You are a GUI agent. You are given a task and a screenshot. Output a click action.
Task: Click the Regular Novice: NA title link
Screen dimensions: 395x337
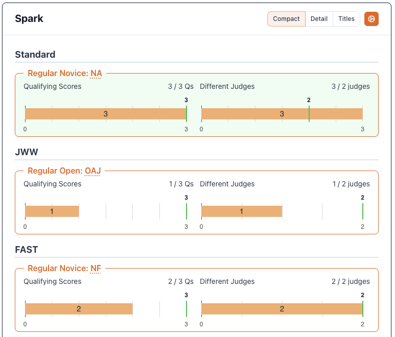pyautogui.click(x=65, y=73)
